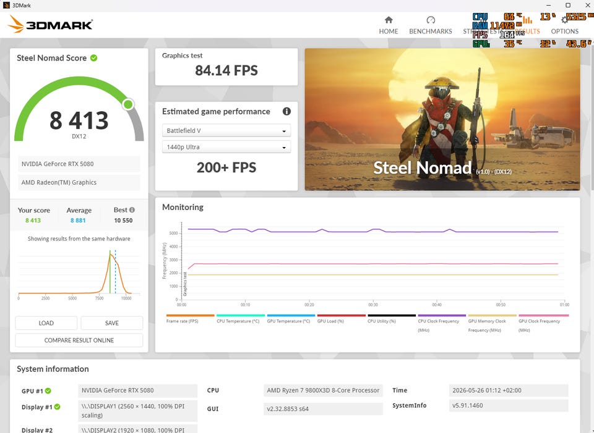Click the 8 413 score number

(x=79, y=120)
